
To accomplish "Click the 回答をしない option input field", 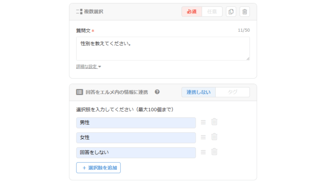I will point(136,152).
